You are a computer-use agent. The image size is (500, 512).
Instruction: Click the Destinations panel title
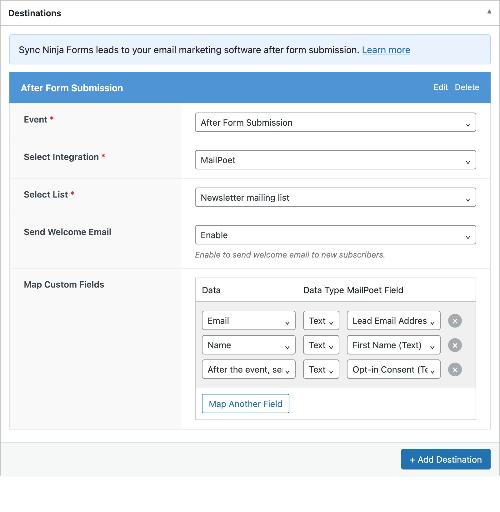[x=35, y=13]
